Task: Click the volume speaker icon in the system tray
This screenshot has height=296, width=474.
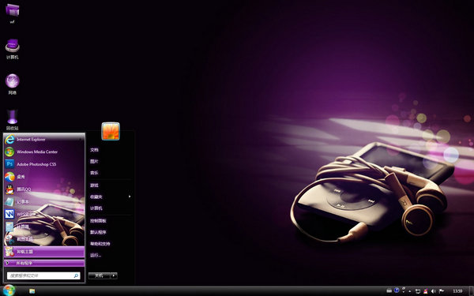Action: [434, 291]
